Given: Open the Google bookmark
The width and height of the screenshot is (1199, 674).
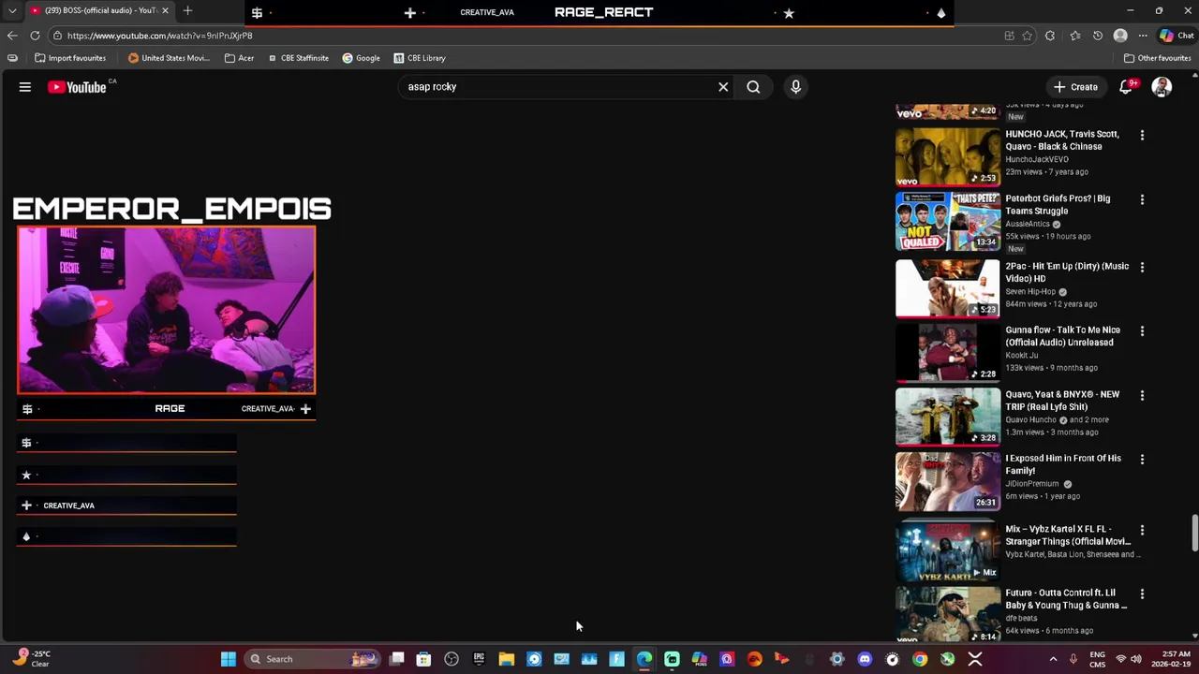Looking at the screenshot, I should tap(362, 58).
